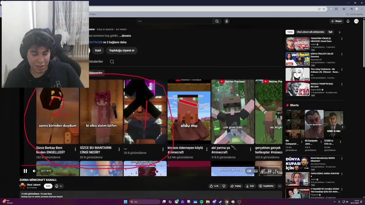Open Chrome from the taskbar
The image size is (365, 205).
point(227,202)
